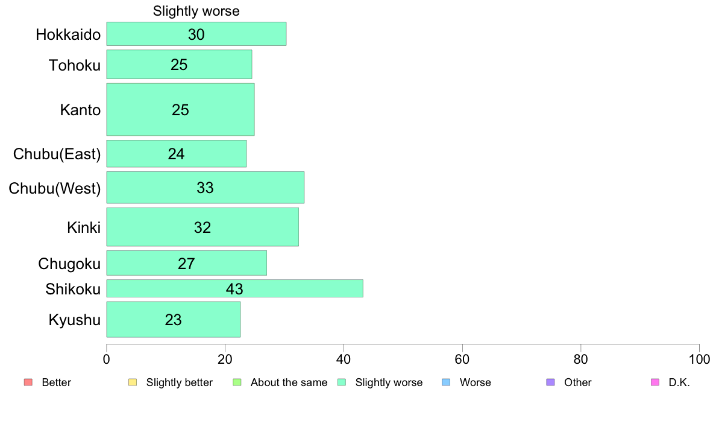The image size is (716, 444).
Task: Click the Chugoku row label
Action: 69,264
